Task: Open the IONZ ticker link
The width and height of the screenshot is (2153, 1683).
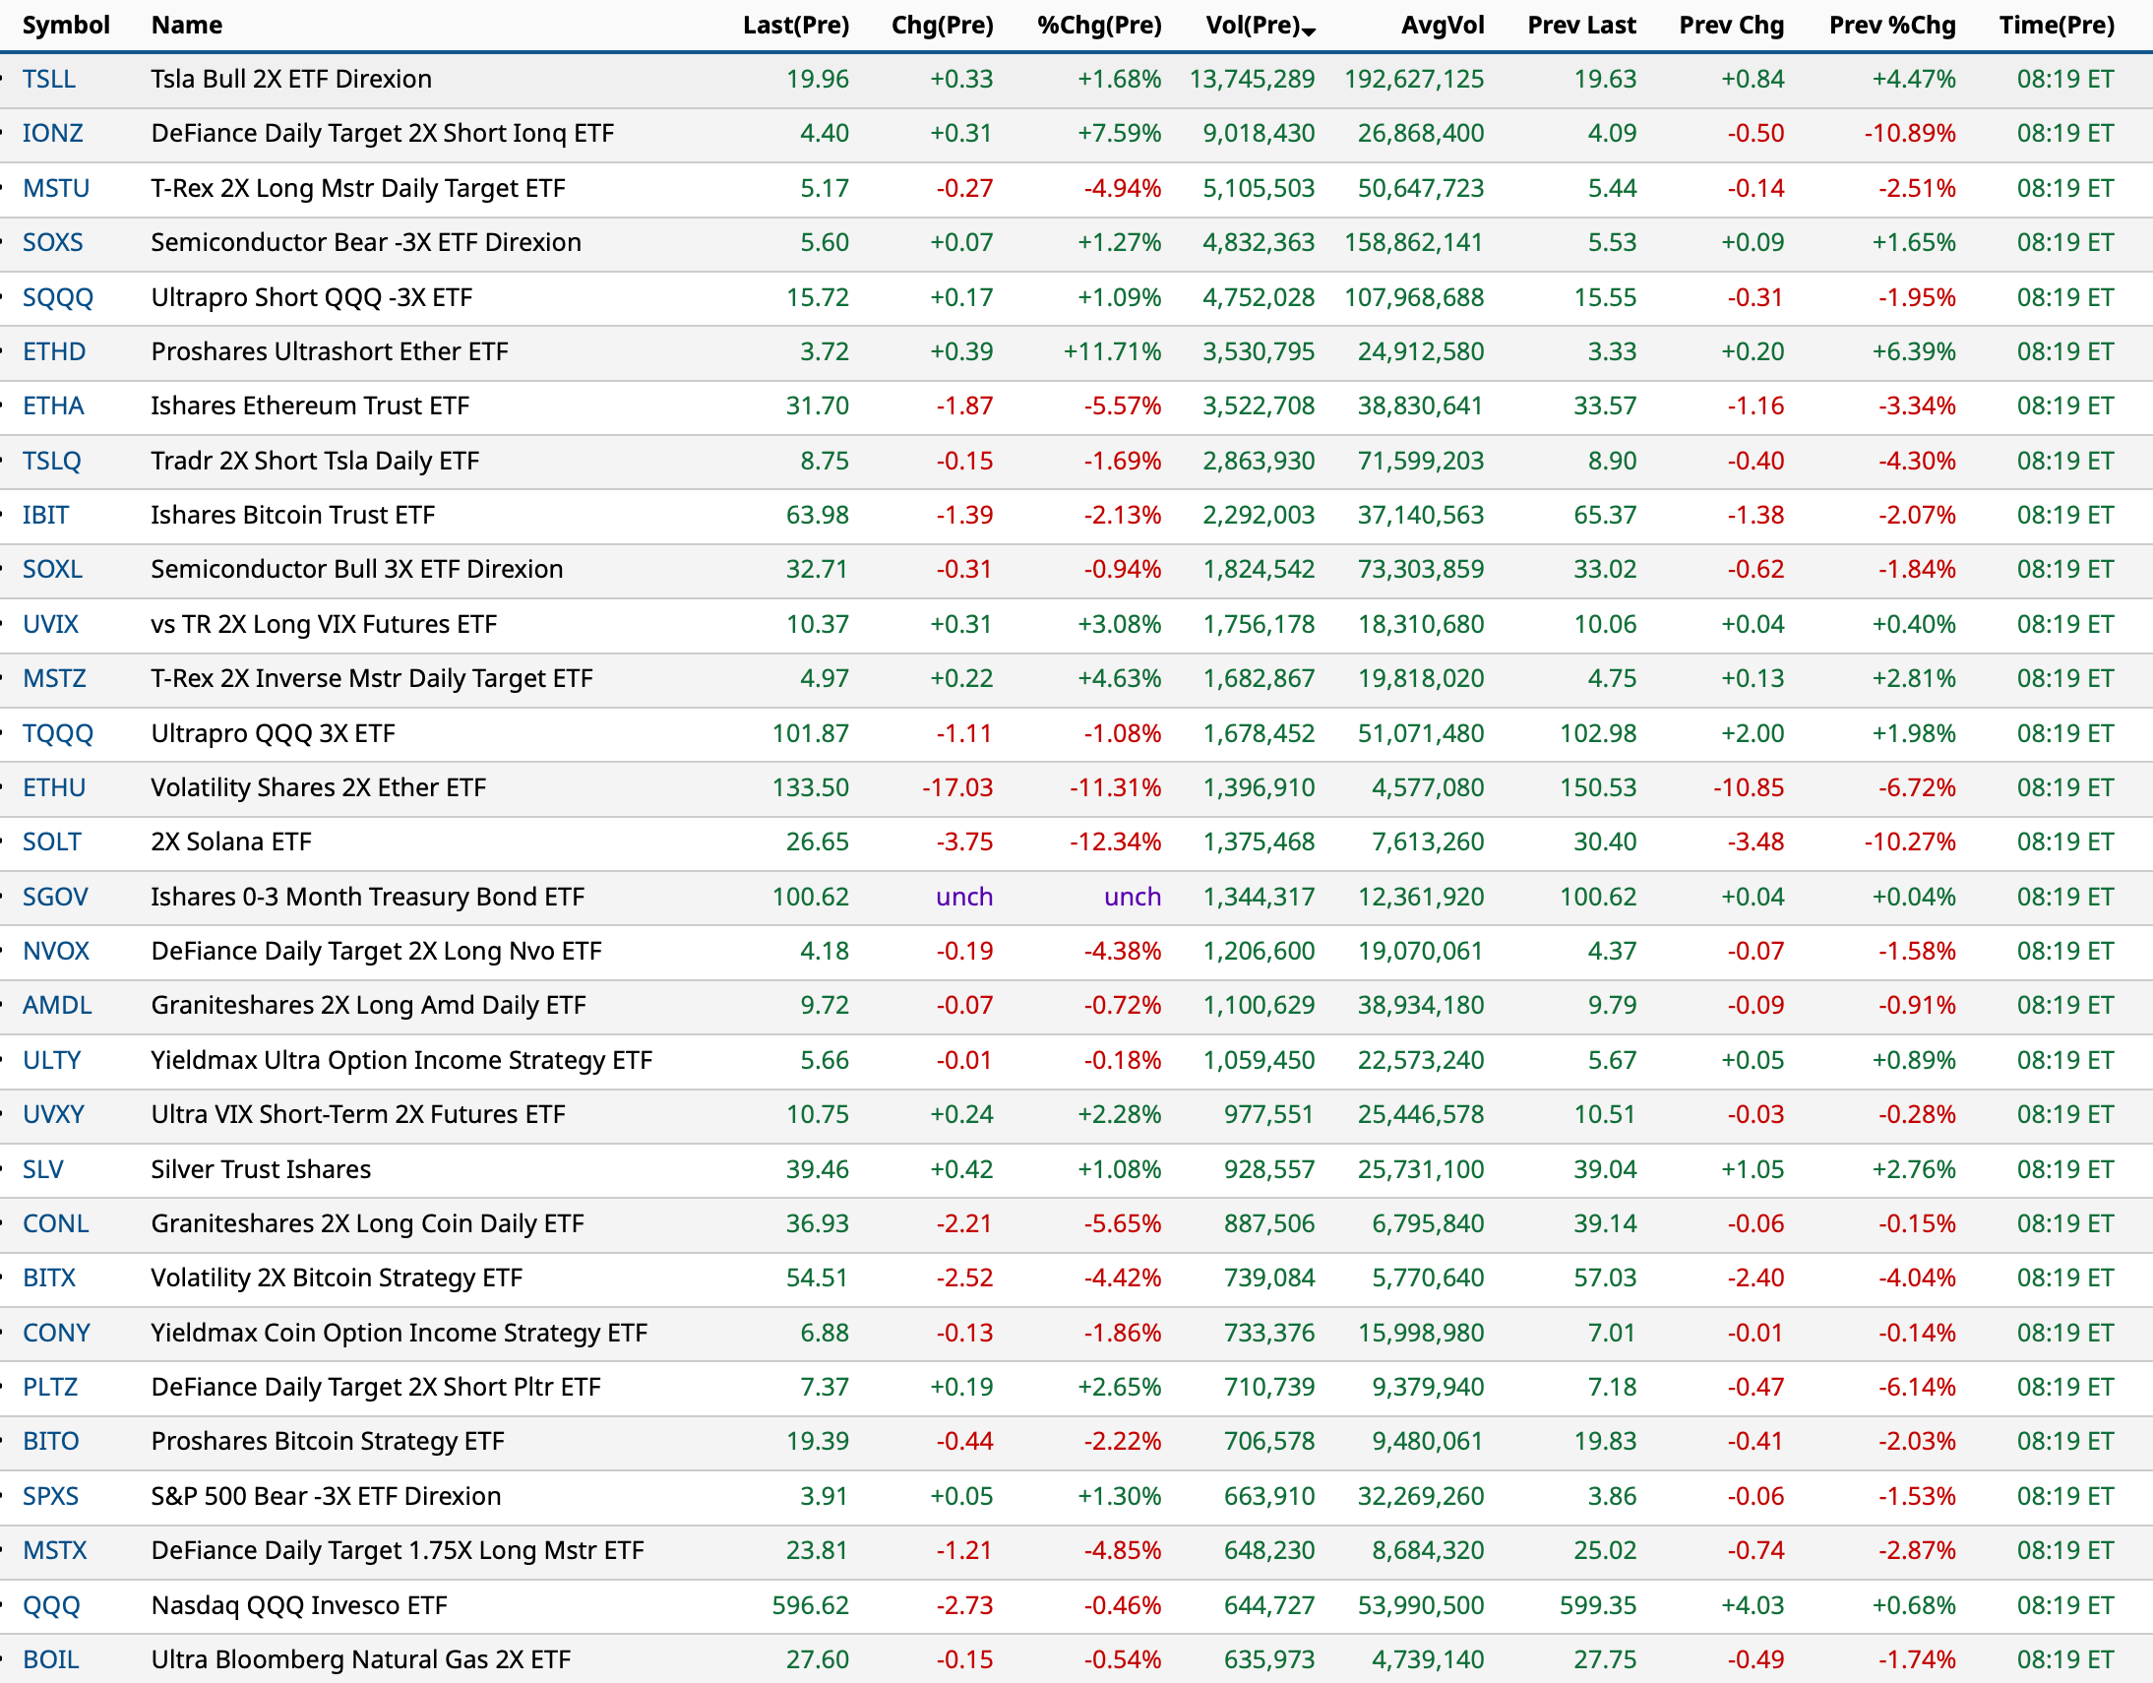Action: (52, 133)
